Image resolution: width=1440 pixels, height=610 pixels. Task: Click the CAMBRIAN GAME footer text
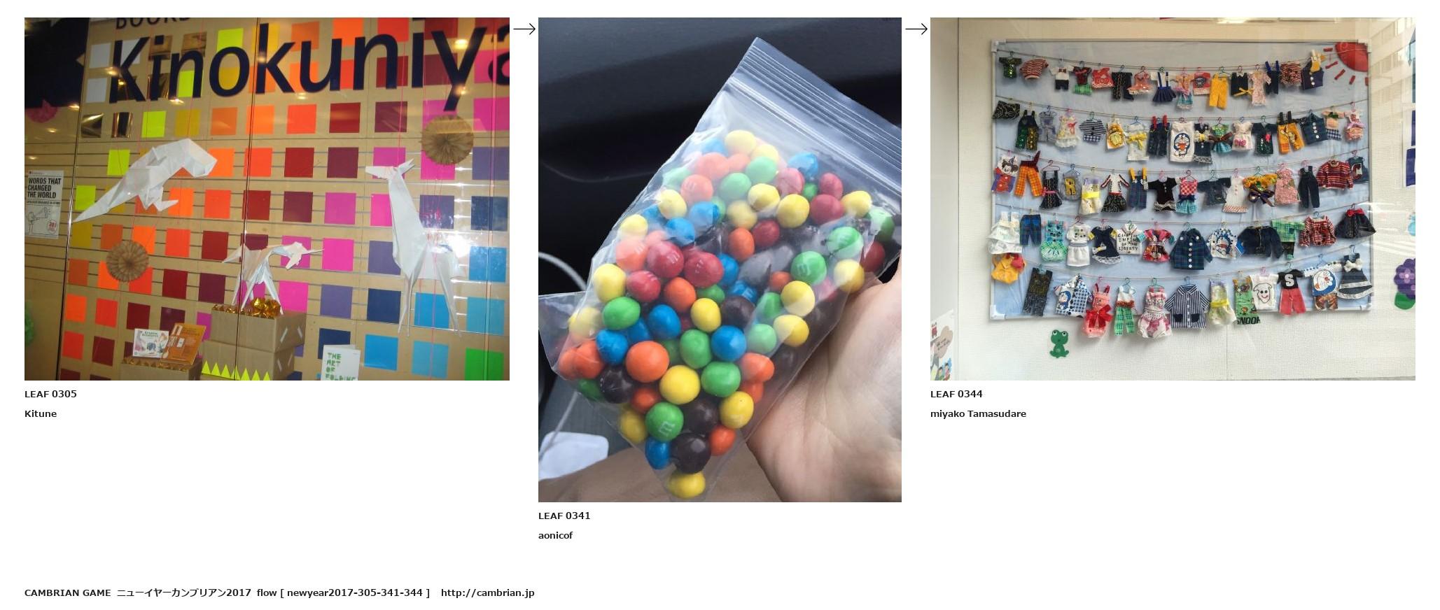67,593
